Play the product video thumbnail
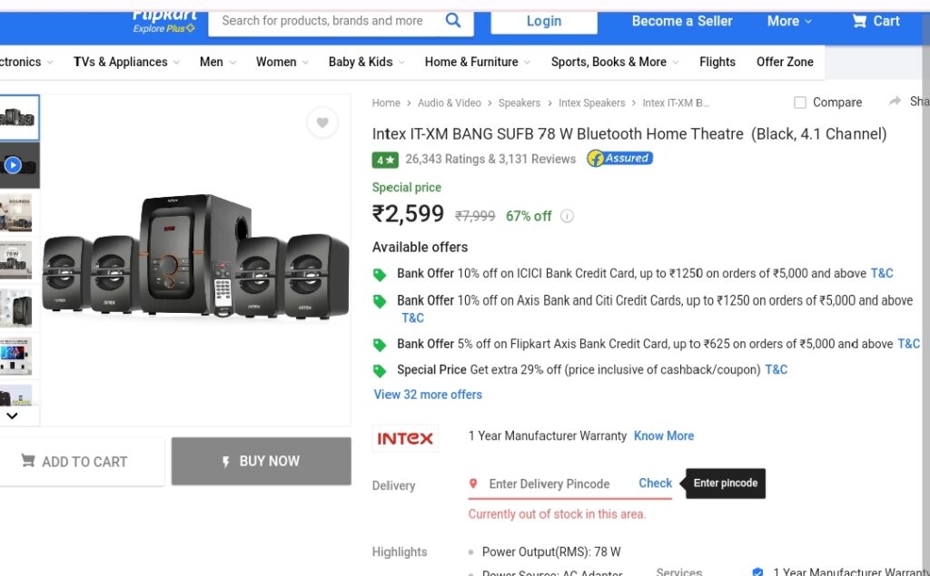 pos(13,165)
